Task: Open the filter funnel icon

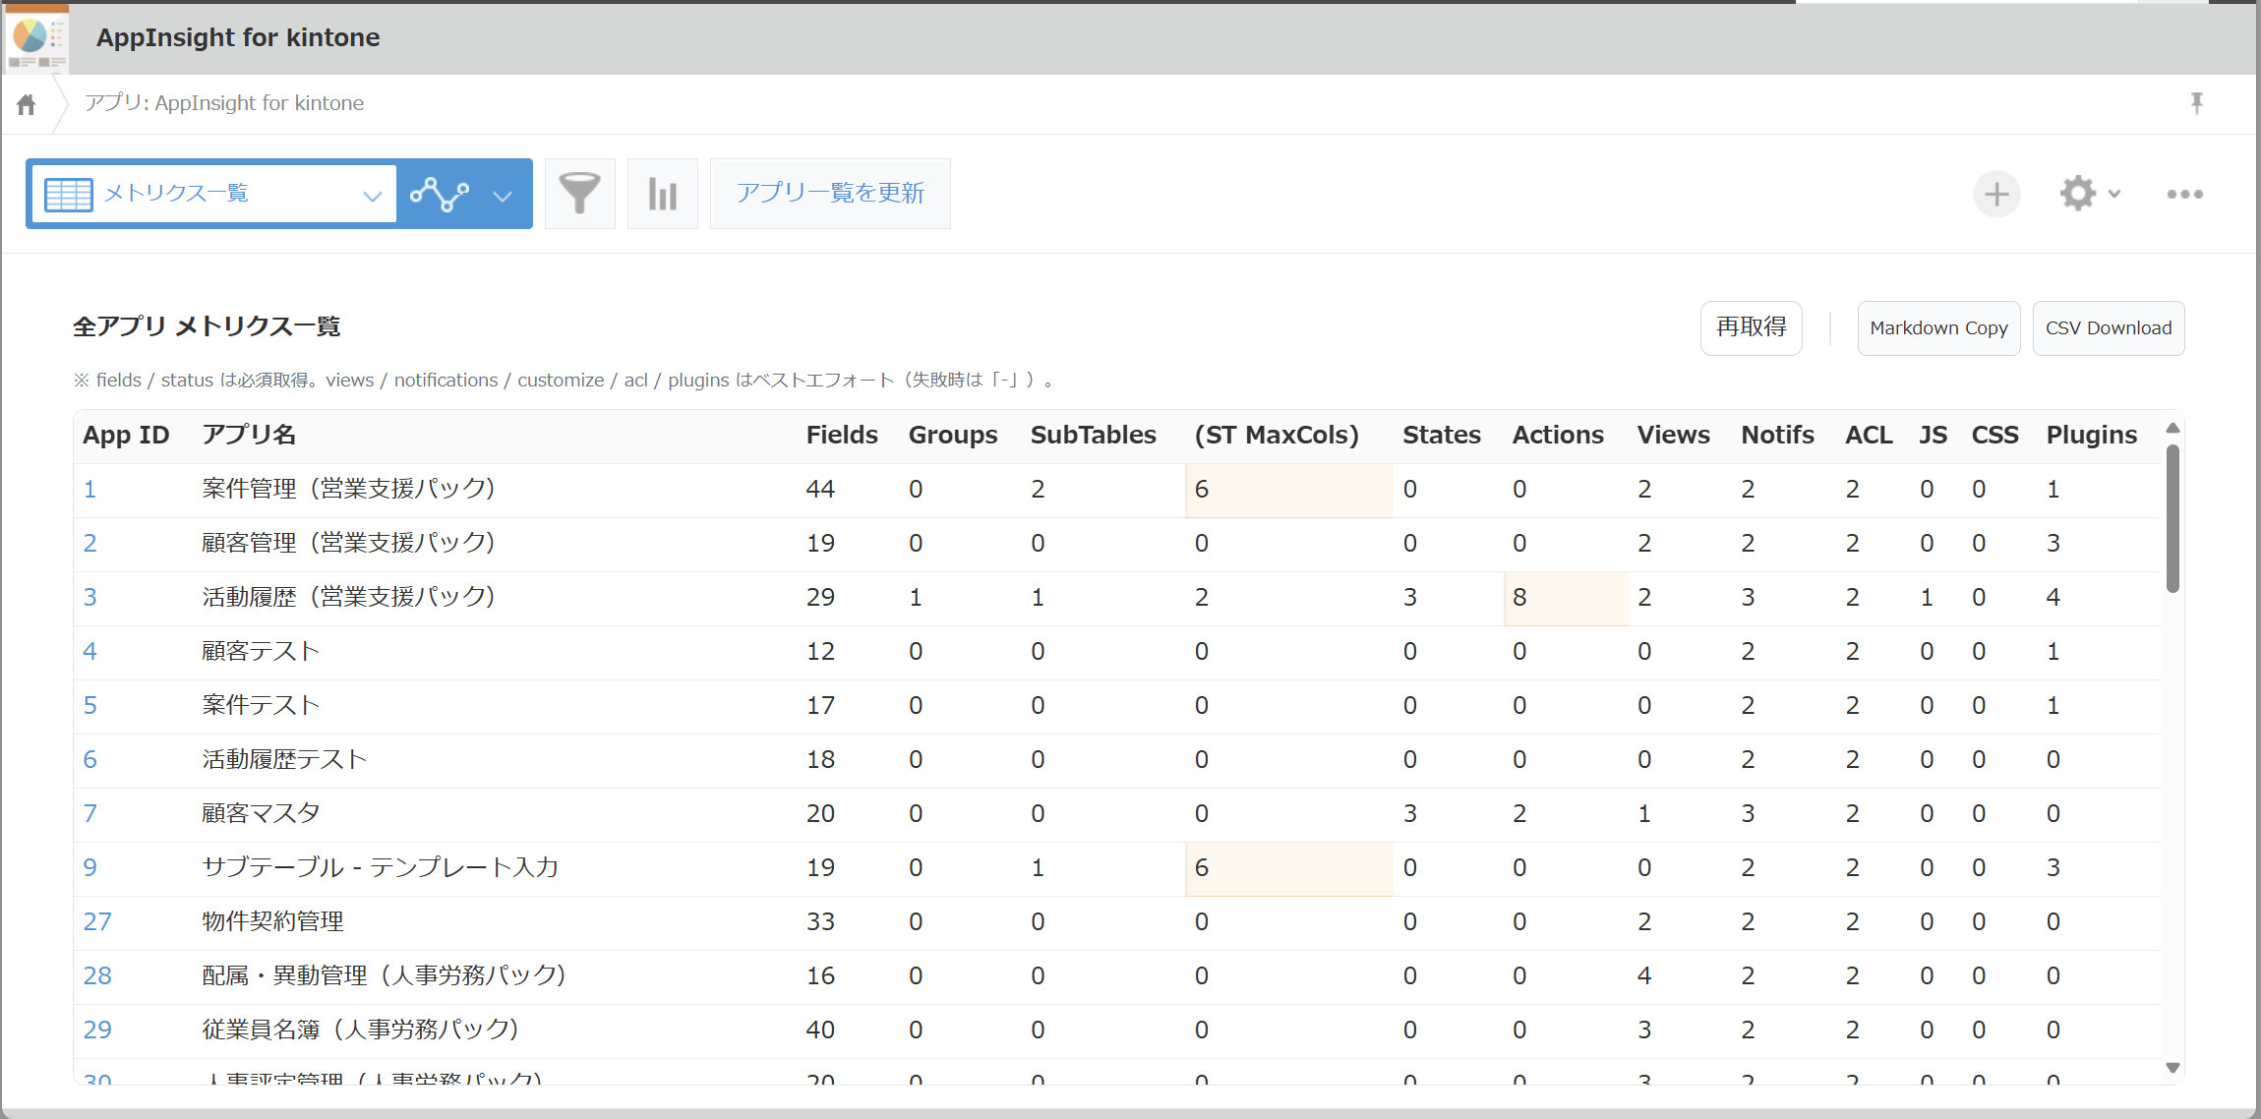Action: [x=579, y=194]
